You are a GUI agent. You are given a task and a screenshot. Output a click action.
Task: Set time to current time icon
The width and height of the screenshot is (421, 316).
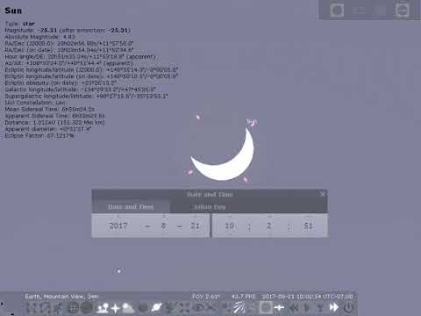pyautogui.click(x=320, y=307)
